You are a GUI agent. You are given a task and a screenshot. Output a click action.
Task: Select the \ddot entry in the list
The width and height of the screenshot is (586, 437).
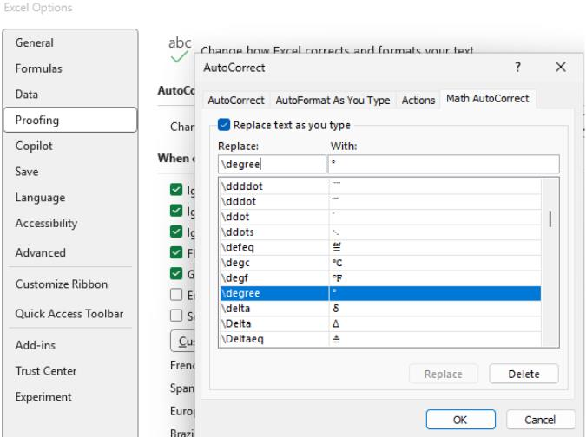380,217
